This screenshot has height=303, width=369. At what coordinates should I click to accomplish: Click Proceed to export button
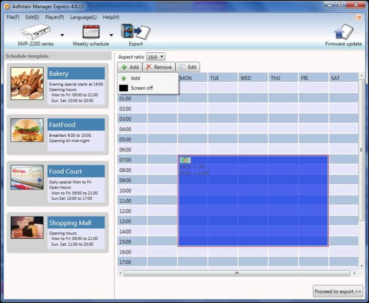(338, 291)
